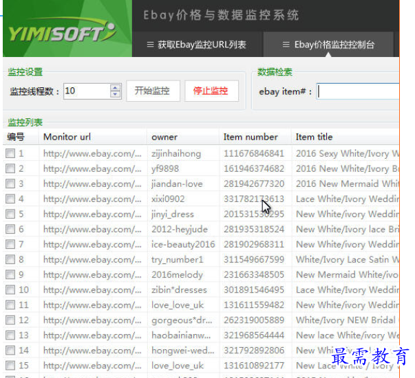Mark the checkbox for row 12
This screenshot has width=415, height=378.
(x=10, y=320)
